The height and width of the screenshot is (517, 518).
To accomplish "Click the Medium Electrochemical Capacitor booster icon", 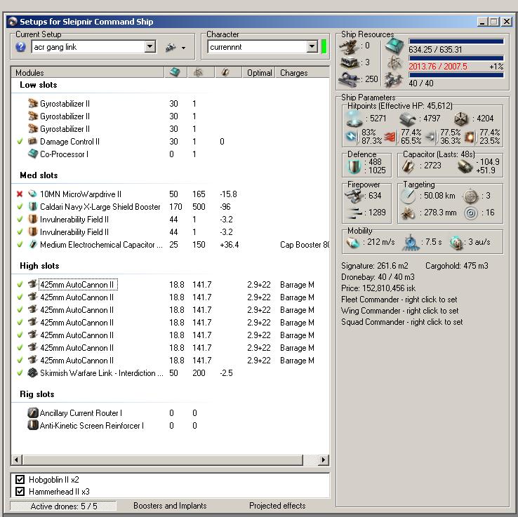I will (33, 245).
